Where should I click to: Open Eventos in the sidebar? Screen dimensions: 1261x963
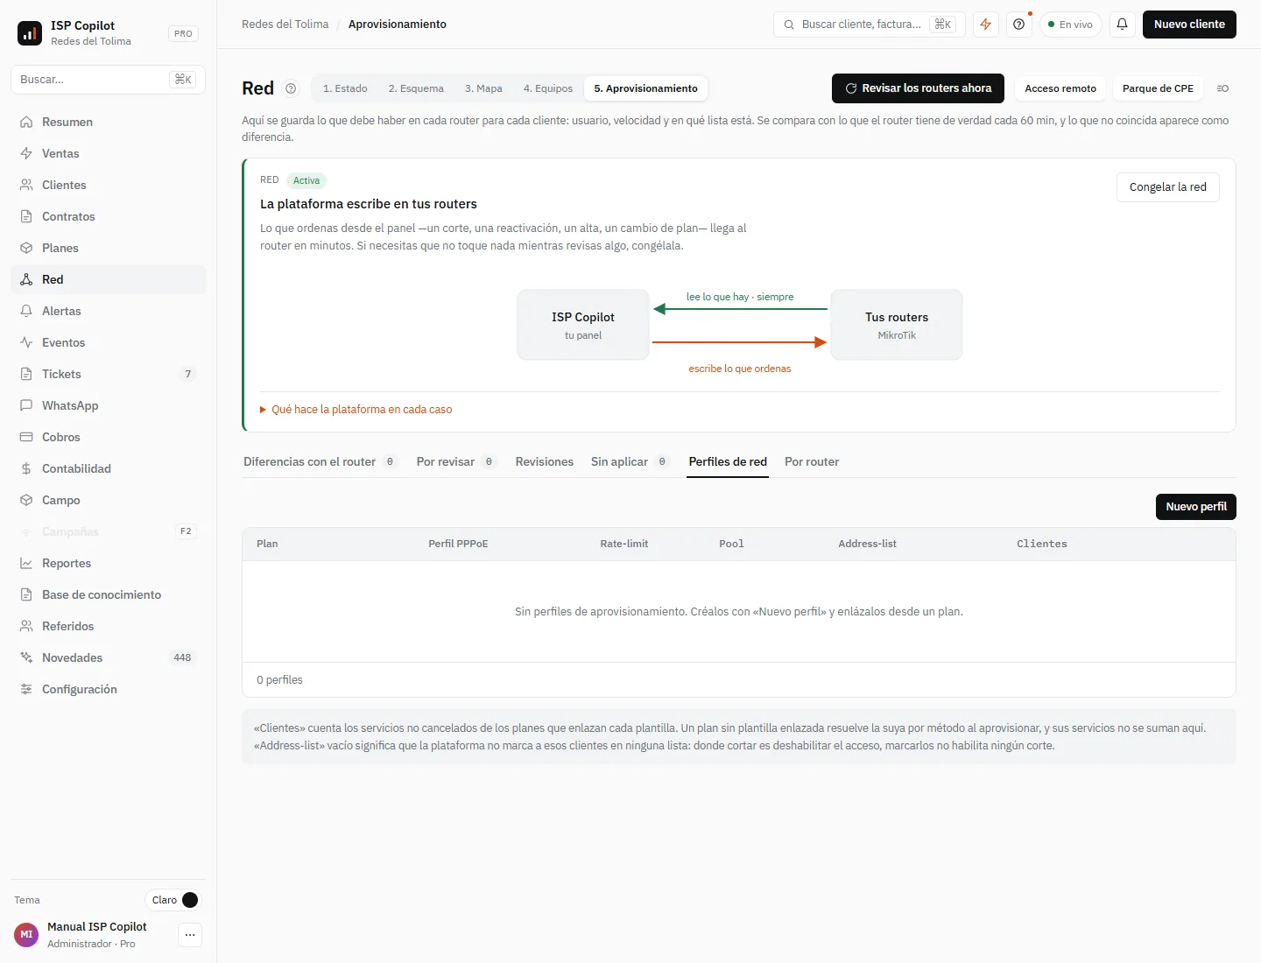point(109,342)
